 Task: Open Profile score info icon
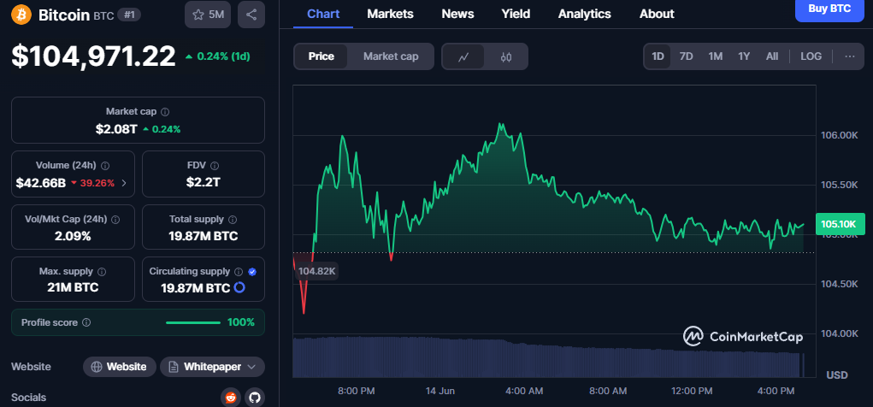(x=86, y=322)
